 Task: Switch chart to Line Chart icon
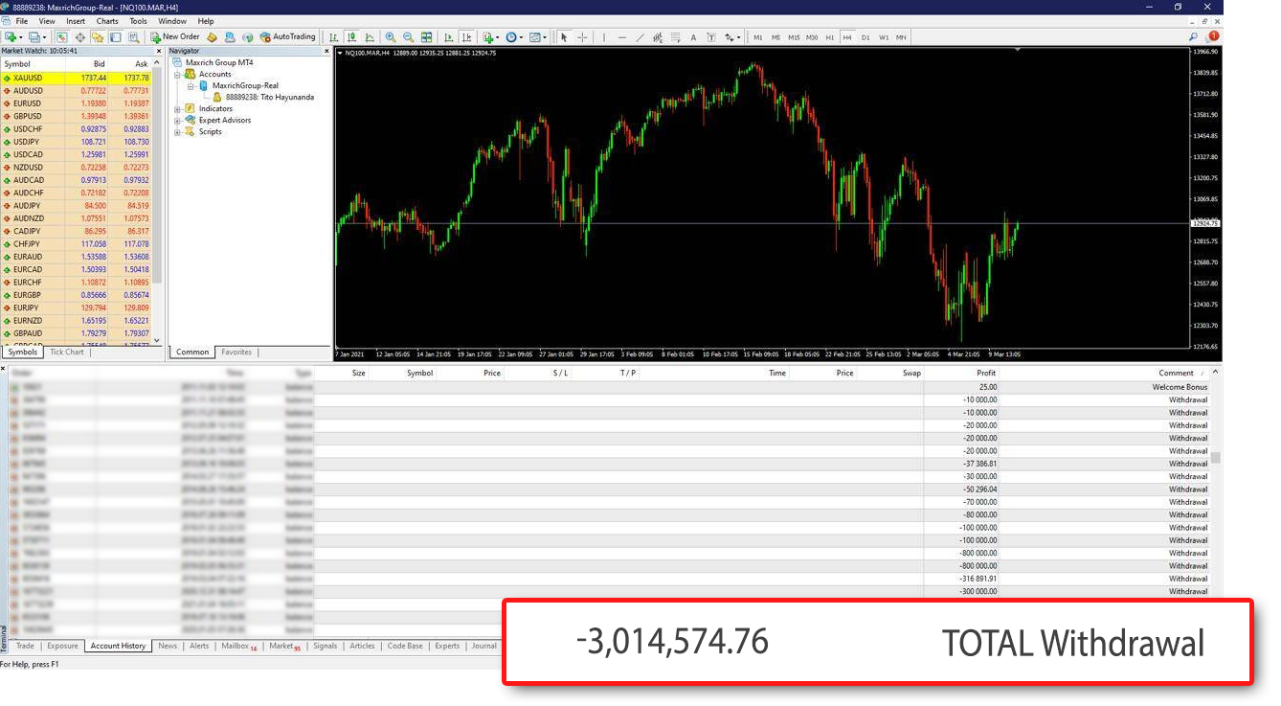(370, 37)
